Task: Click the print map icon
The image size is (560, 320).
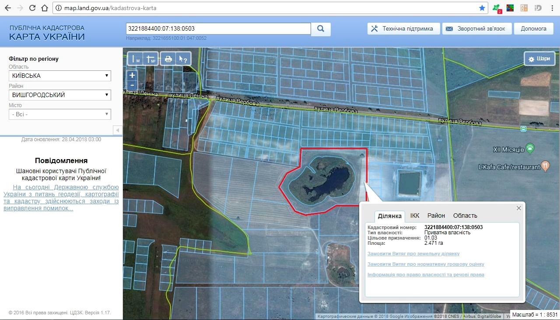Action: 168,59
